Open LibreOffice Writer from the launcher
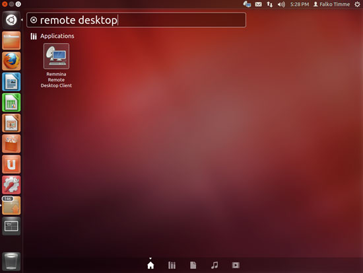363x273 pixels. click(11, 82)
